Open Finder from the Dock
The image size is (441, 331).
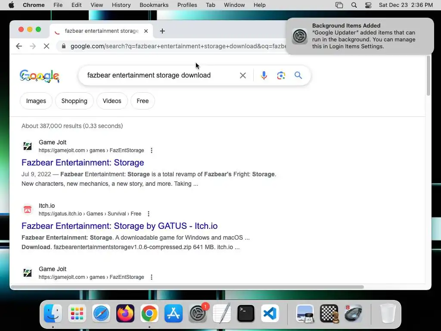pyautogui.click(x=53, y=313)
